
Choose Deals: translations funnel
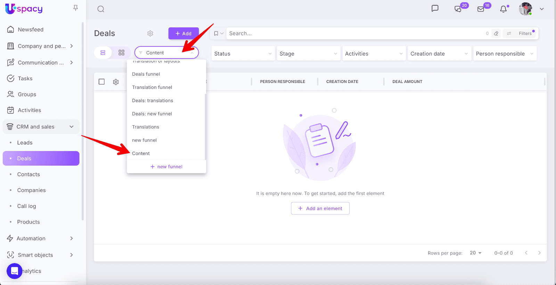click(166, 100)
